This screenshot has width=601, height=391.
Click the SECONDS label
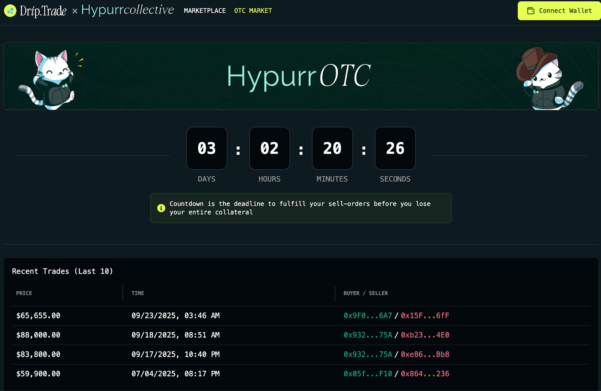395,179
